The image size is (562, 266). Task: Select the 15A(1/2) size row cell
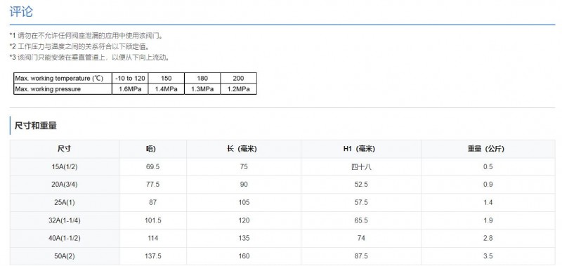(x=65, y=167)
